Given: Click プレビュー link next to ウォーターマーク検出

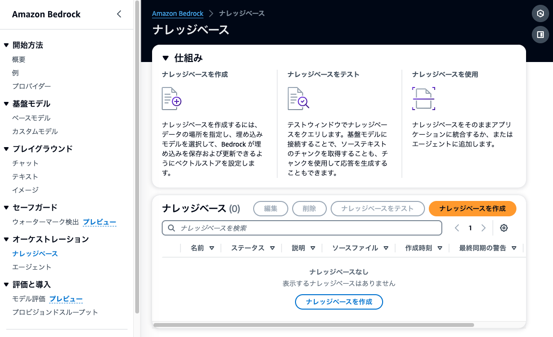Looking at the screenshot, I should tap(100, 222).
